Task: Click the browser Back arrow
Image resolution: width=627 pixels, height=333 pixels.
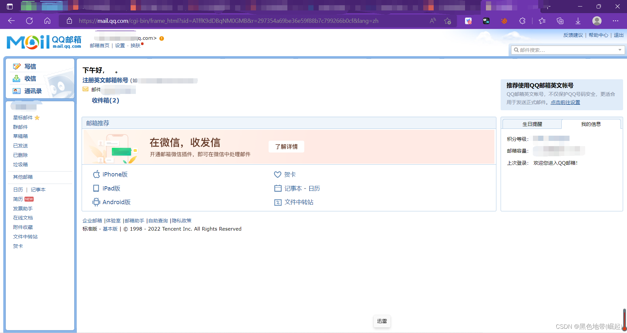Action: [x=11, y=21]
